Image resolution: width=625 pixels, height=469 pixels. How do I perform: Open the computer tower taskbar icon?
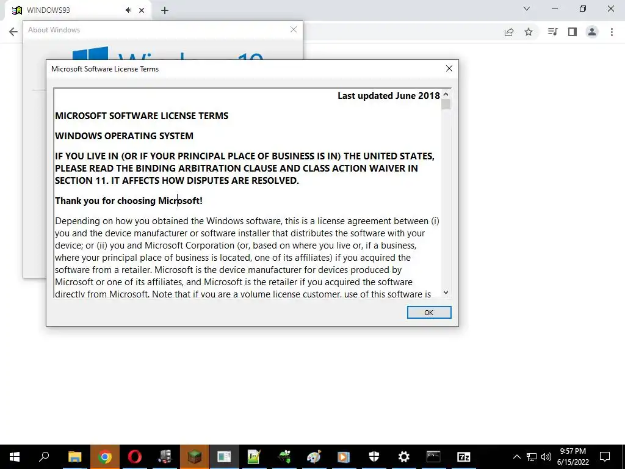pos(164,457)
